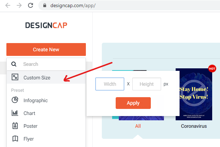Click the Chart bar graph icon
220x147 pixels.
(x=15, y=113)
